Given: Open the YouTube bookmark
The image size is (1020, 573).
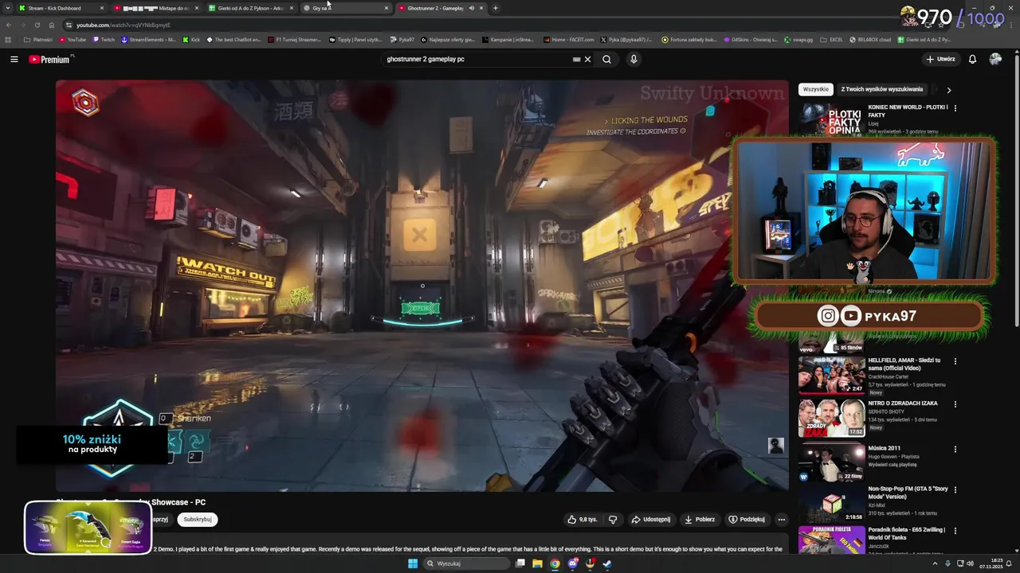Looking at the screenshot, I should coord(73,39).
